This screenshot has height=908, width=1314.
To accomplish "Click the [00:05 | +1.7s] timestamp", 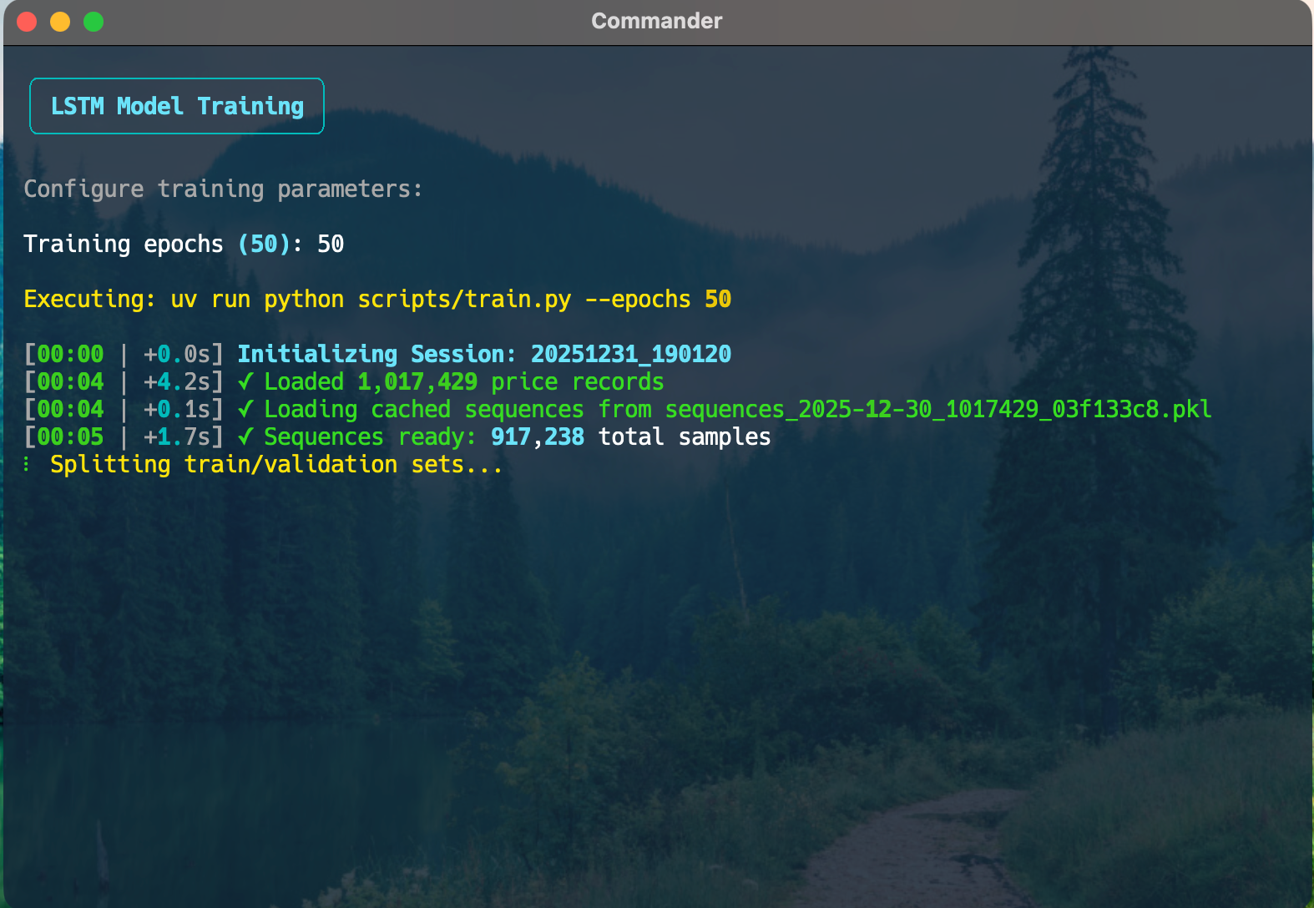I will tap(124, 436).
